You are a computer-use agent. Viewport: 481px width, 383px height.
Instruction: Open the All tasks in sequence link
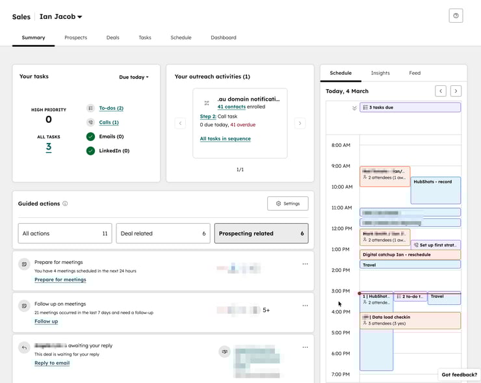coord(225,139)
